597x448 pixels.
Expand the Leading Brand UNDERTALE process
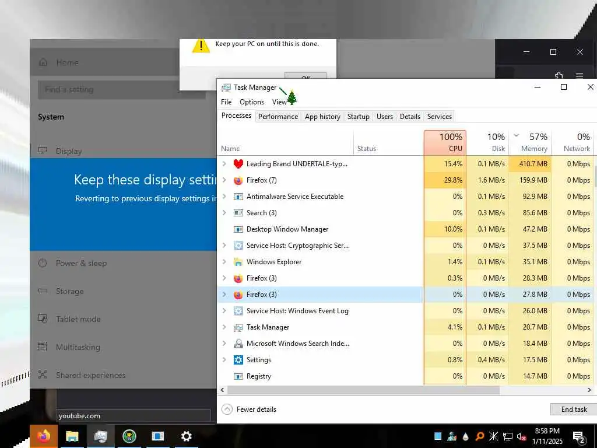point(224,164)
